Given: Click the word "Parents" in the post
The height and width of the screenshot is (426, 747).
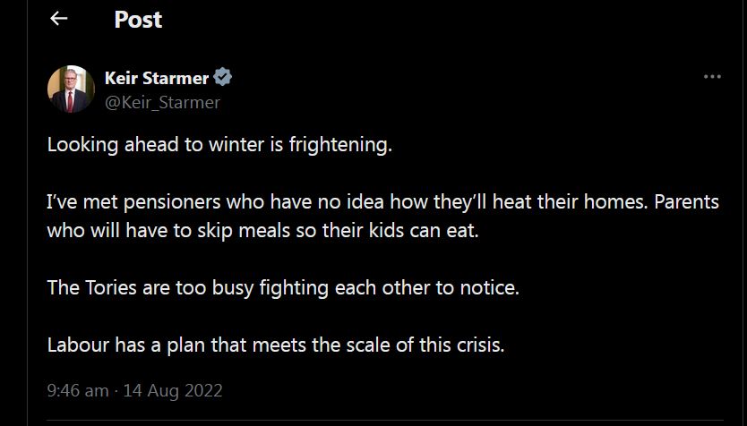Looking at the screenshot, I should tap(686, 201).
